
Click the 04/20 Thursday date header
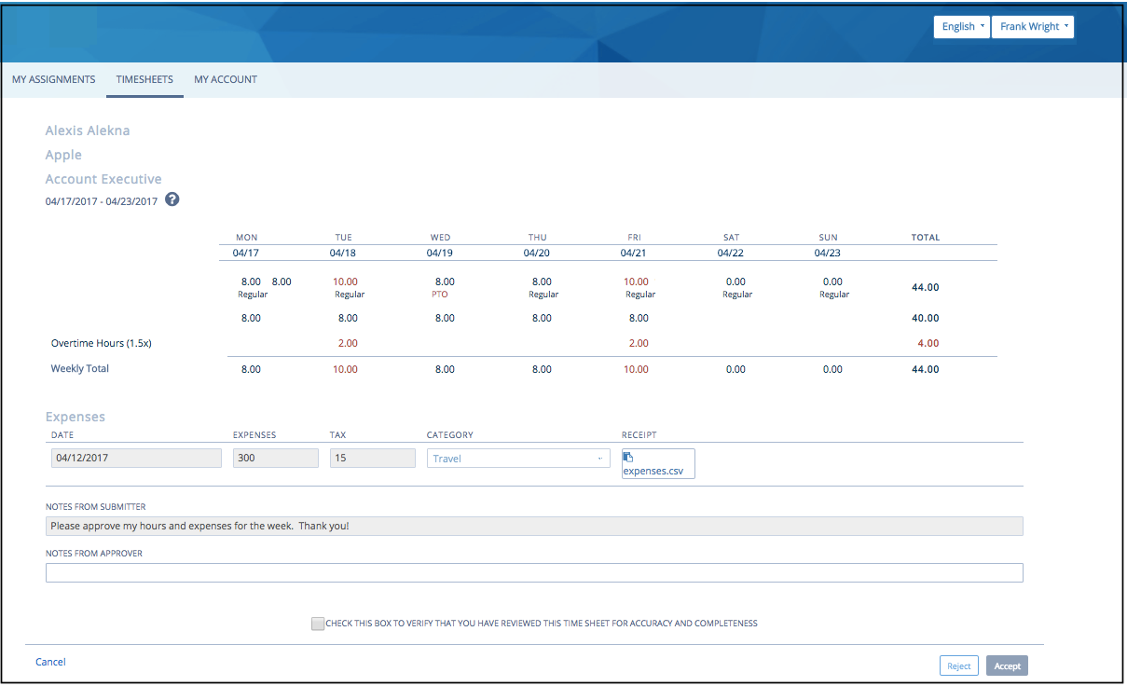tap(537, 253)
